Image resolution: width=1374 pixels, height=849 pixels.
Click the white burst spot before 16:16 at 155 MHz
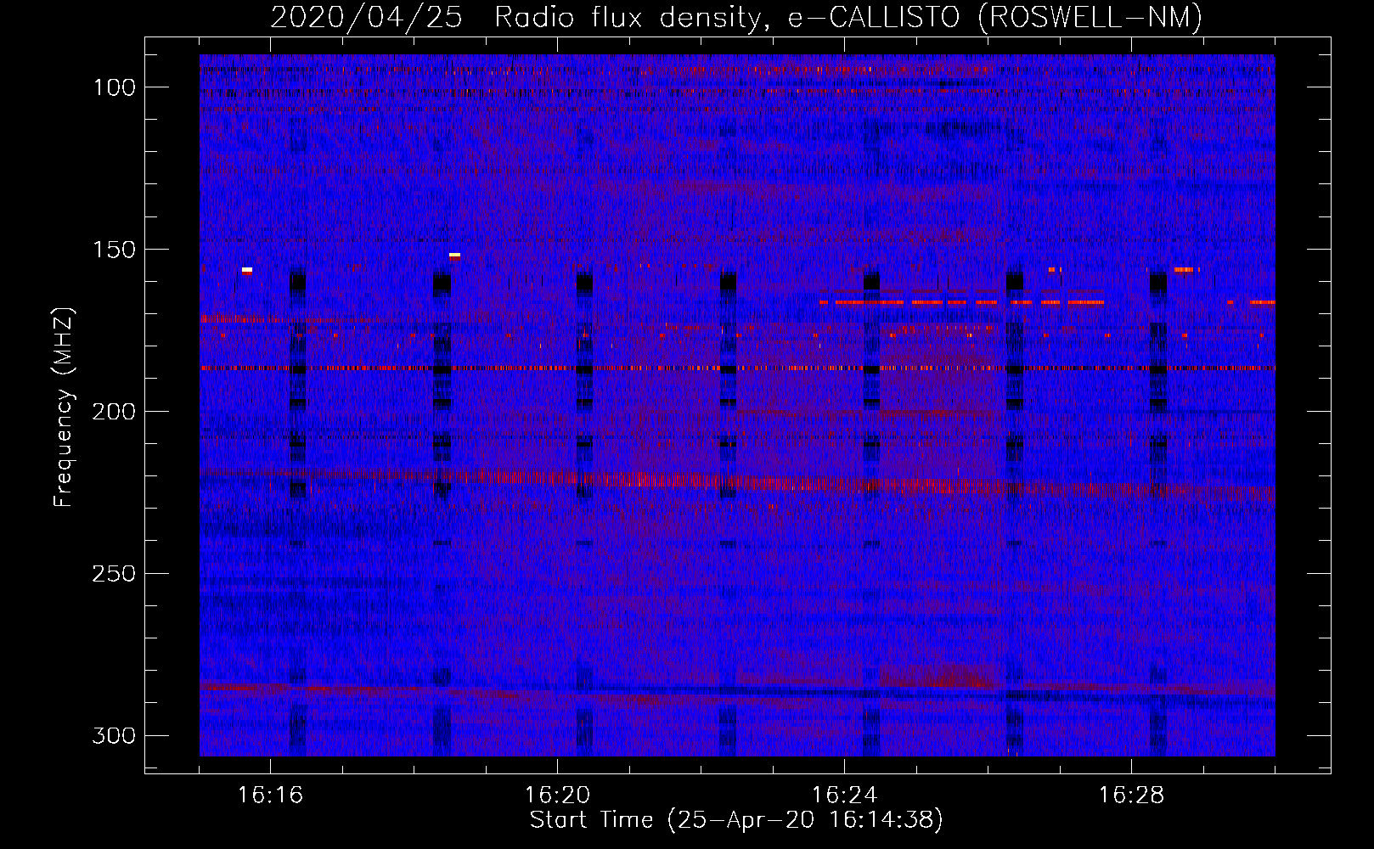(247, 270)
